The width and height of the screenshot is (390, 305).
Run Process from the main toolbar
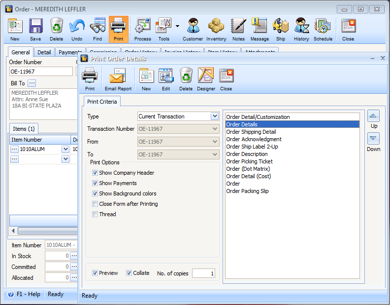(142, 29)
